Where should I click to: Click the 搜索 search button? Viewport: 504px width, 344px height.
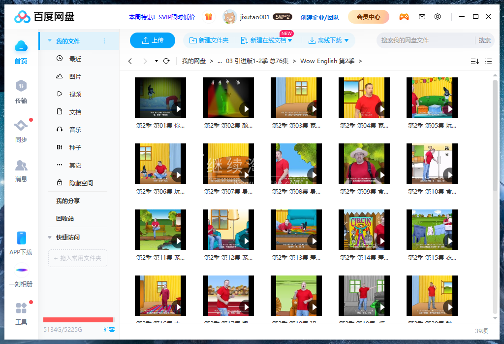coord(484,40)
